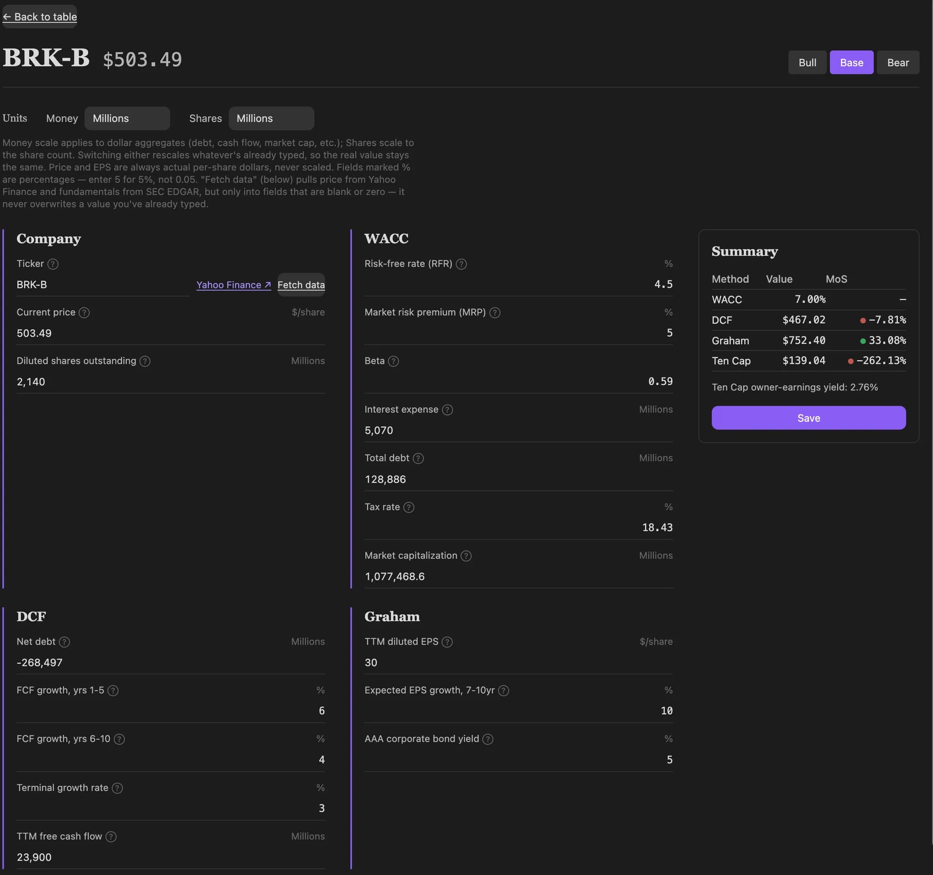933x875 pixels.
Task: Edit the Risk-free rate value 4.5
Action: 518,284
